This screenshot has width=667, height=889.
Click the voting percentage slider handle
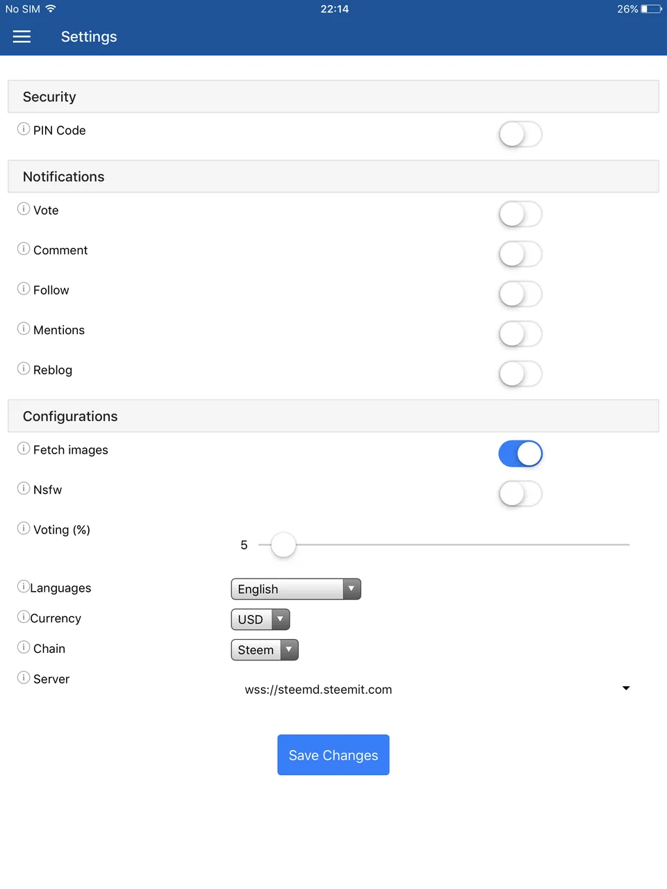pyautogui.click(x=283, y=545)
